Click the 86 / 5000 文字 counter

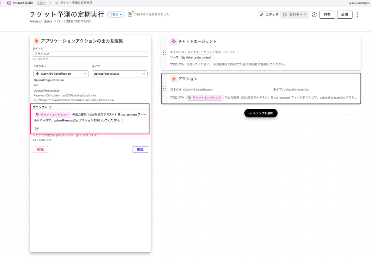(42, 140)
